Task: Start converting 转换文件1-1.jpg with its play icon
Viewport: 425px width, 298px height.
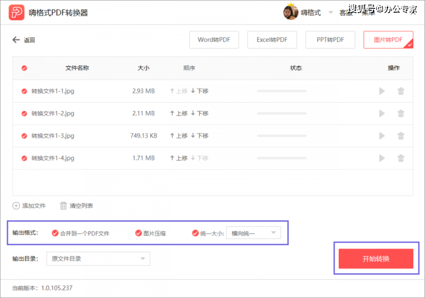Action: 382,91
